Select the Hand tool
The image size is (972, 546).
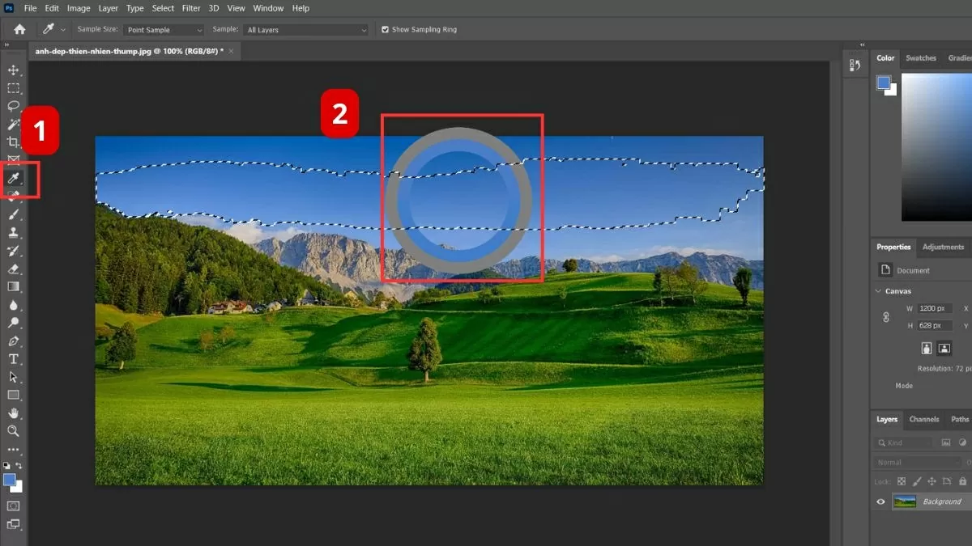click(14, 413)
